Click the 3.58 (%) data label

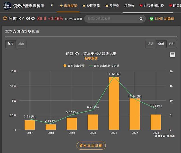coord(30,117)
